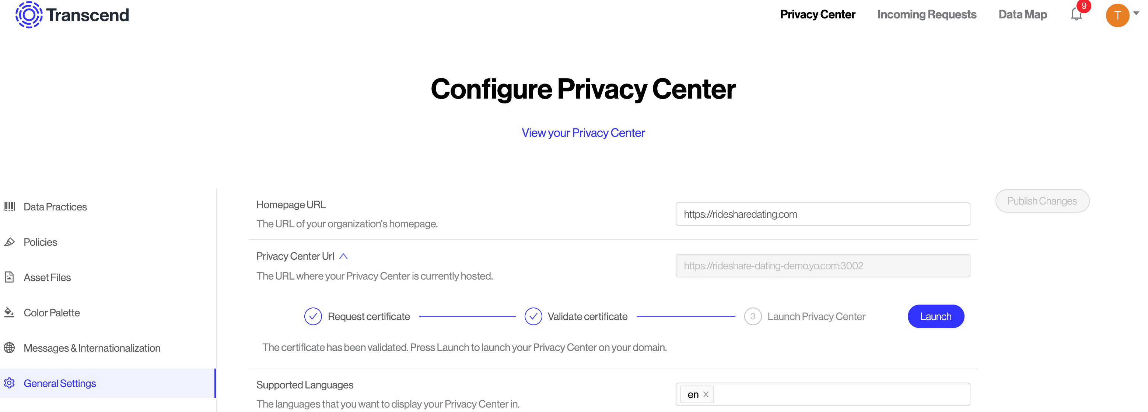Click the General Settings gear icon
The height and width of the screenshot is (412, 1148).
[9, 383]
